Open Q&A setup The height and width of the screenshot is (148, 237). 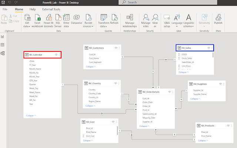pyautogui.click(x=167, y=21)
